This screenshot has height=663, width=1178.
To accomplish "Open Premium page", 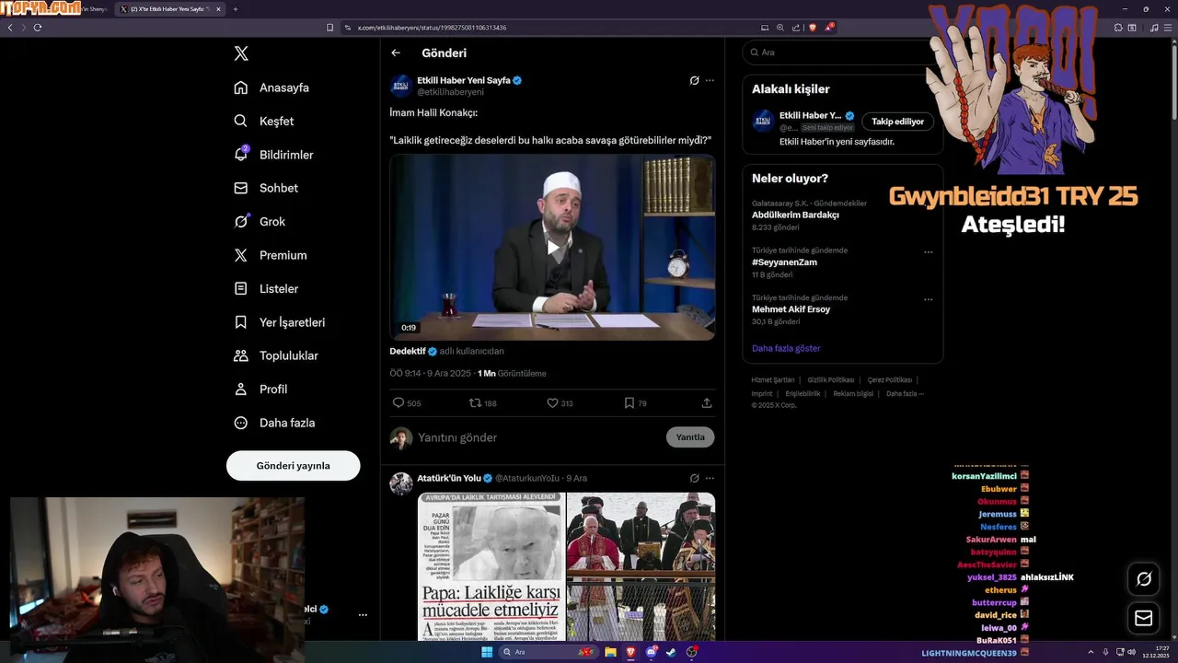I will tap(270, 255).
